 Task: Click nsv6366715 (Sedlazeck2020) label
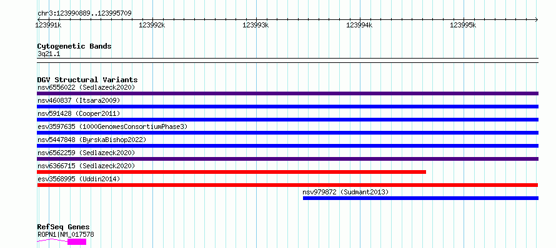coord(86,166)
